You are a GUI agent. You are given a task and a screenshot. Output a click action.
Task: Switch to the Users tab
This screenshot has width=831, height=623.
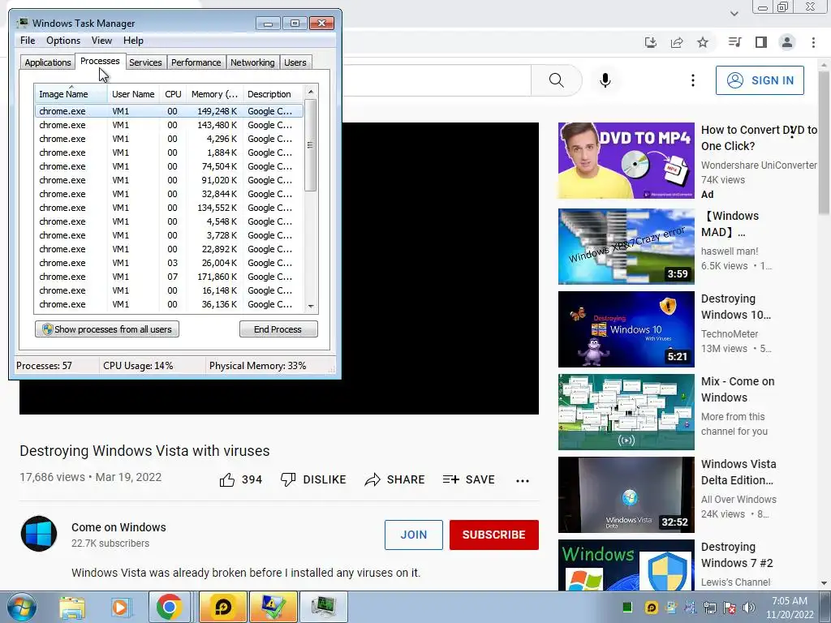tap(295, 62)
